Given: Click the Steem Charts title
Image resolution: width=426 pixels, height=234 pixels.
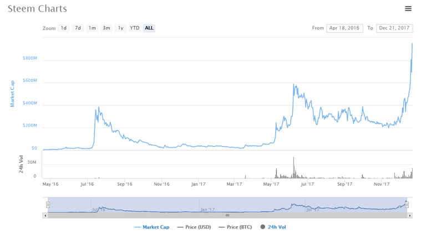Looking at the screenshot, I should coord(37,9).
